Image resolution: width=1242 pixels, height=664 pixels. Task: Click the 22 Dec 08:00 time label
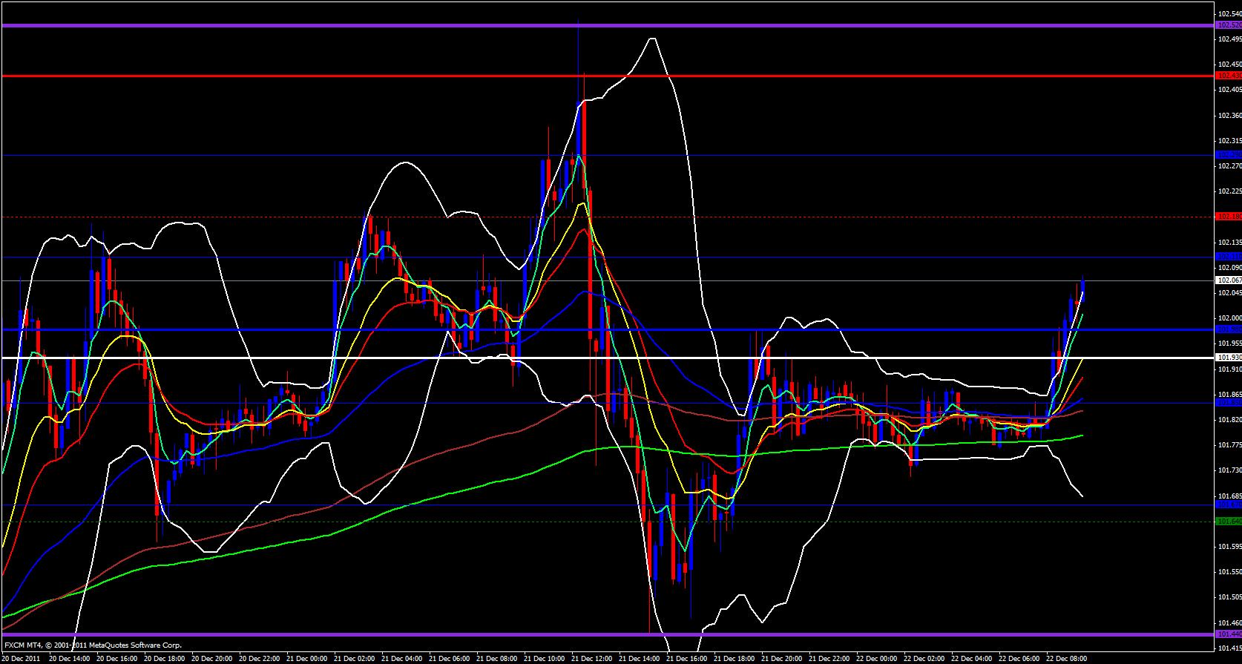point(1066,659)
